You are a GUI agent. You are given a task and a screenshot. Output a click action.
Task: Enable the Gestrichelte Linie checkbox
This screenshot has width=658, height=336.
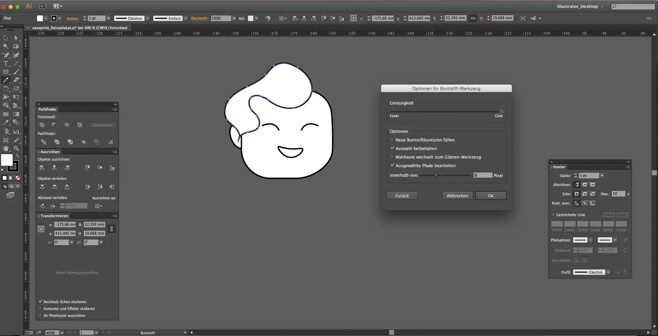tap(553, 215)
